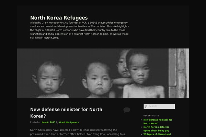Open recent post 'Whispers of dissent and'
Screen dimensions: 206x137
coord(157,134)
